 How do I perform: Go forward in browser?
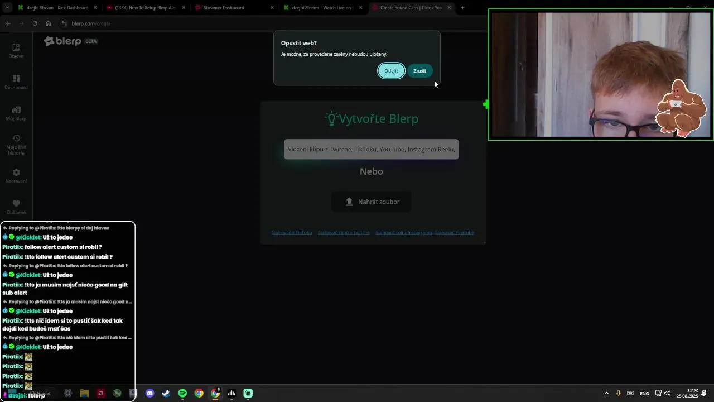[x=21, y=23]
